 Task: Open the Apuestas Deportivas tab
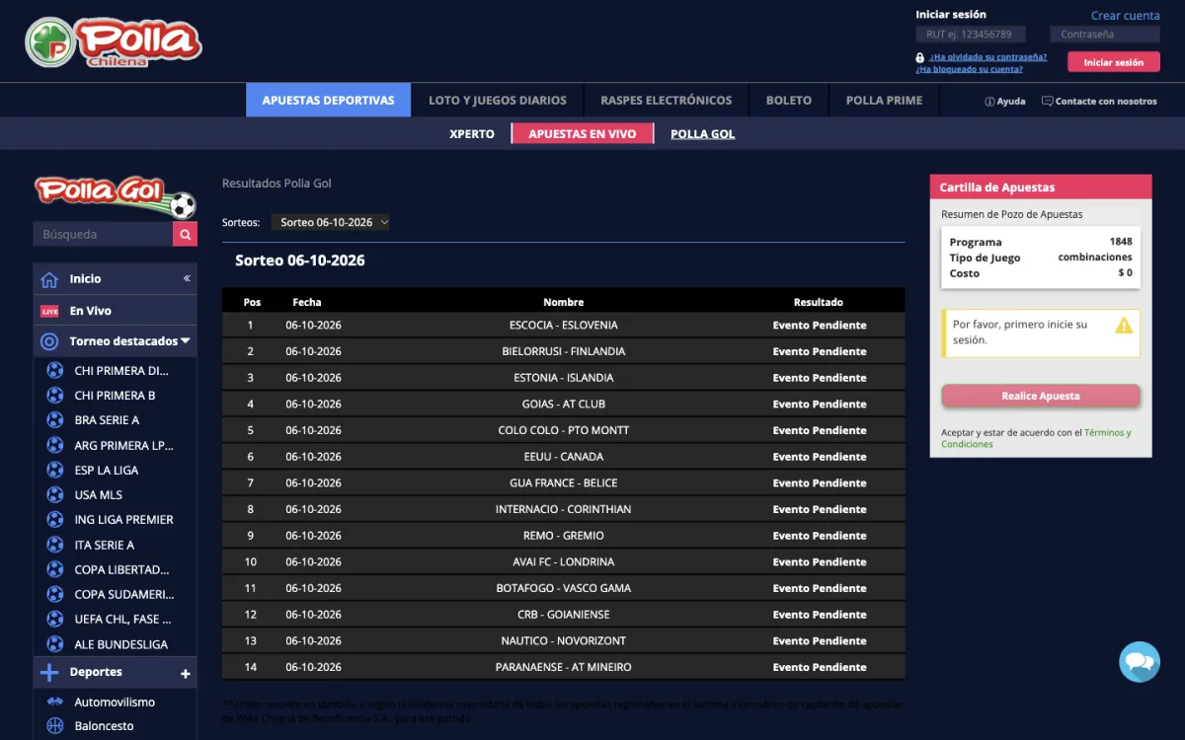click(x=329, y=100)
